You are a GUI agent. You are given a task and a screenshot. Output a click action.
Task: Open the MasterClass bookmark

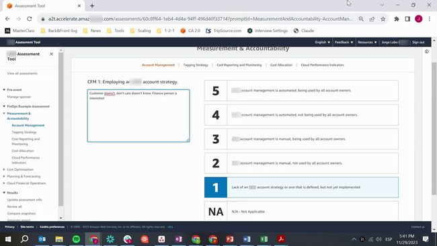tap(19, 31)
